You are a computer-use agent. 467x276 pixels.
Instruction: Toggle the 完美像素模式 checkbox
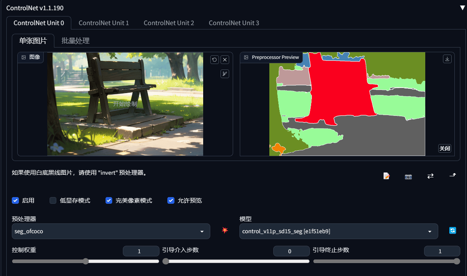tap(109, 201)
